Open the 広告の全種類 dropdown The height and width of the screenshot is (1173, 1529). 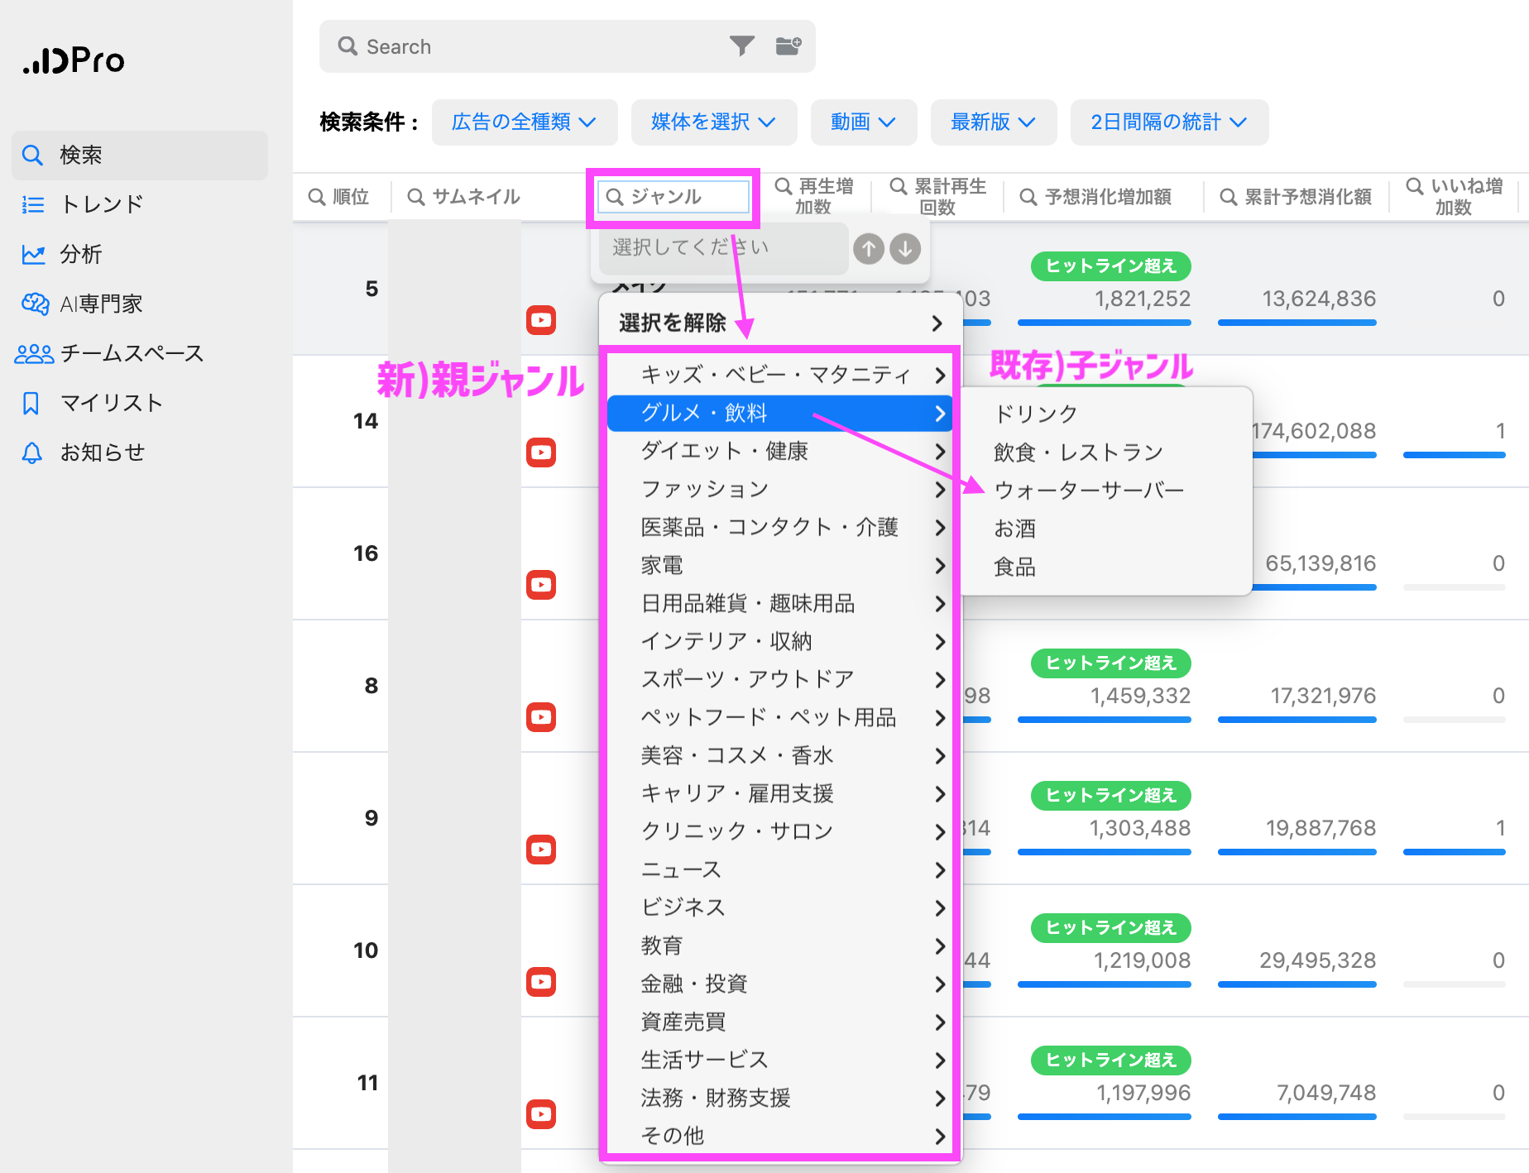coord(524,122)
